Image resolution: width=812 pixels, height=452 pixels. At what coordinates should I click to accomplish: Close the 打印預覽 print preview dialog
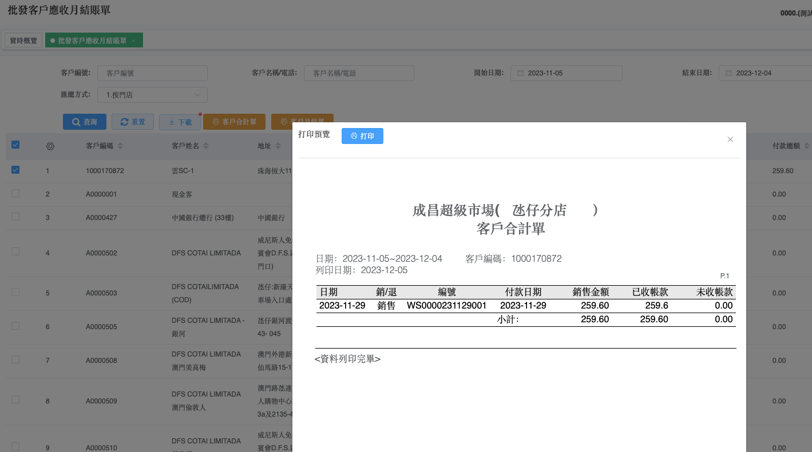[x=730, y=139]
